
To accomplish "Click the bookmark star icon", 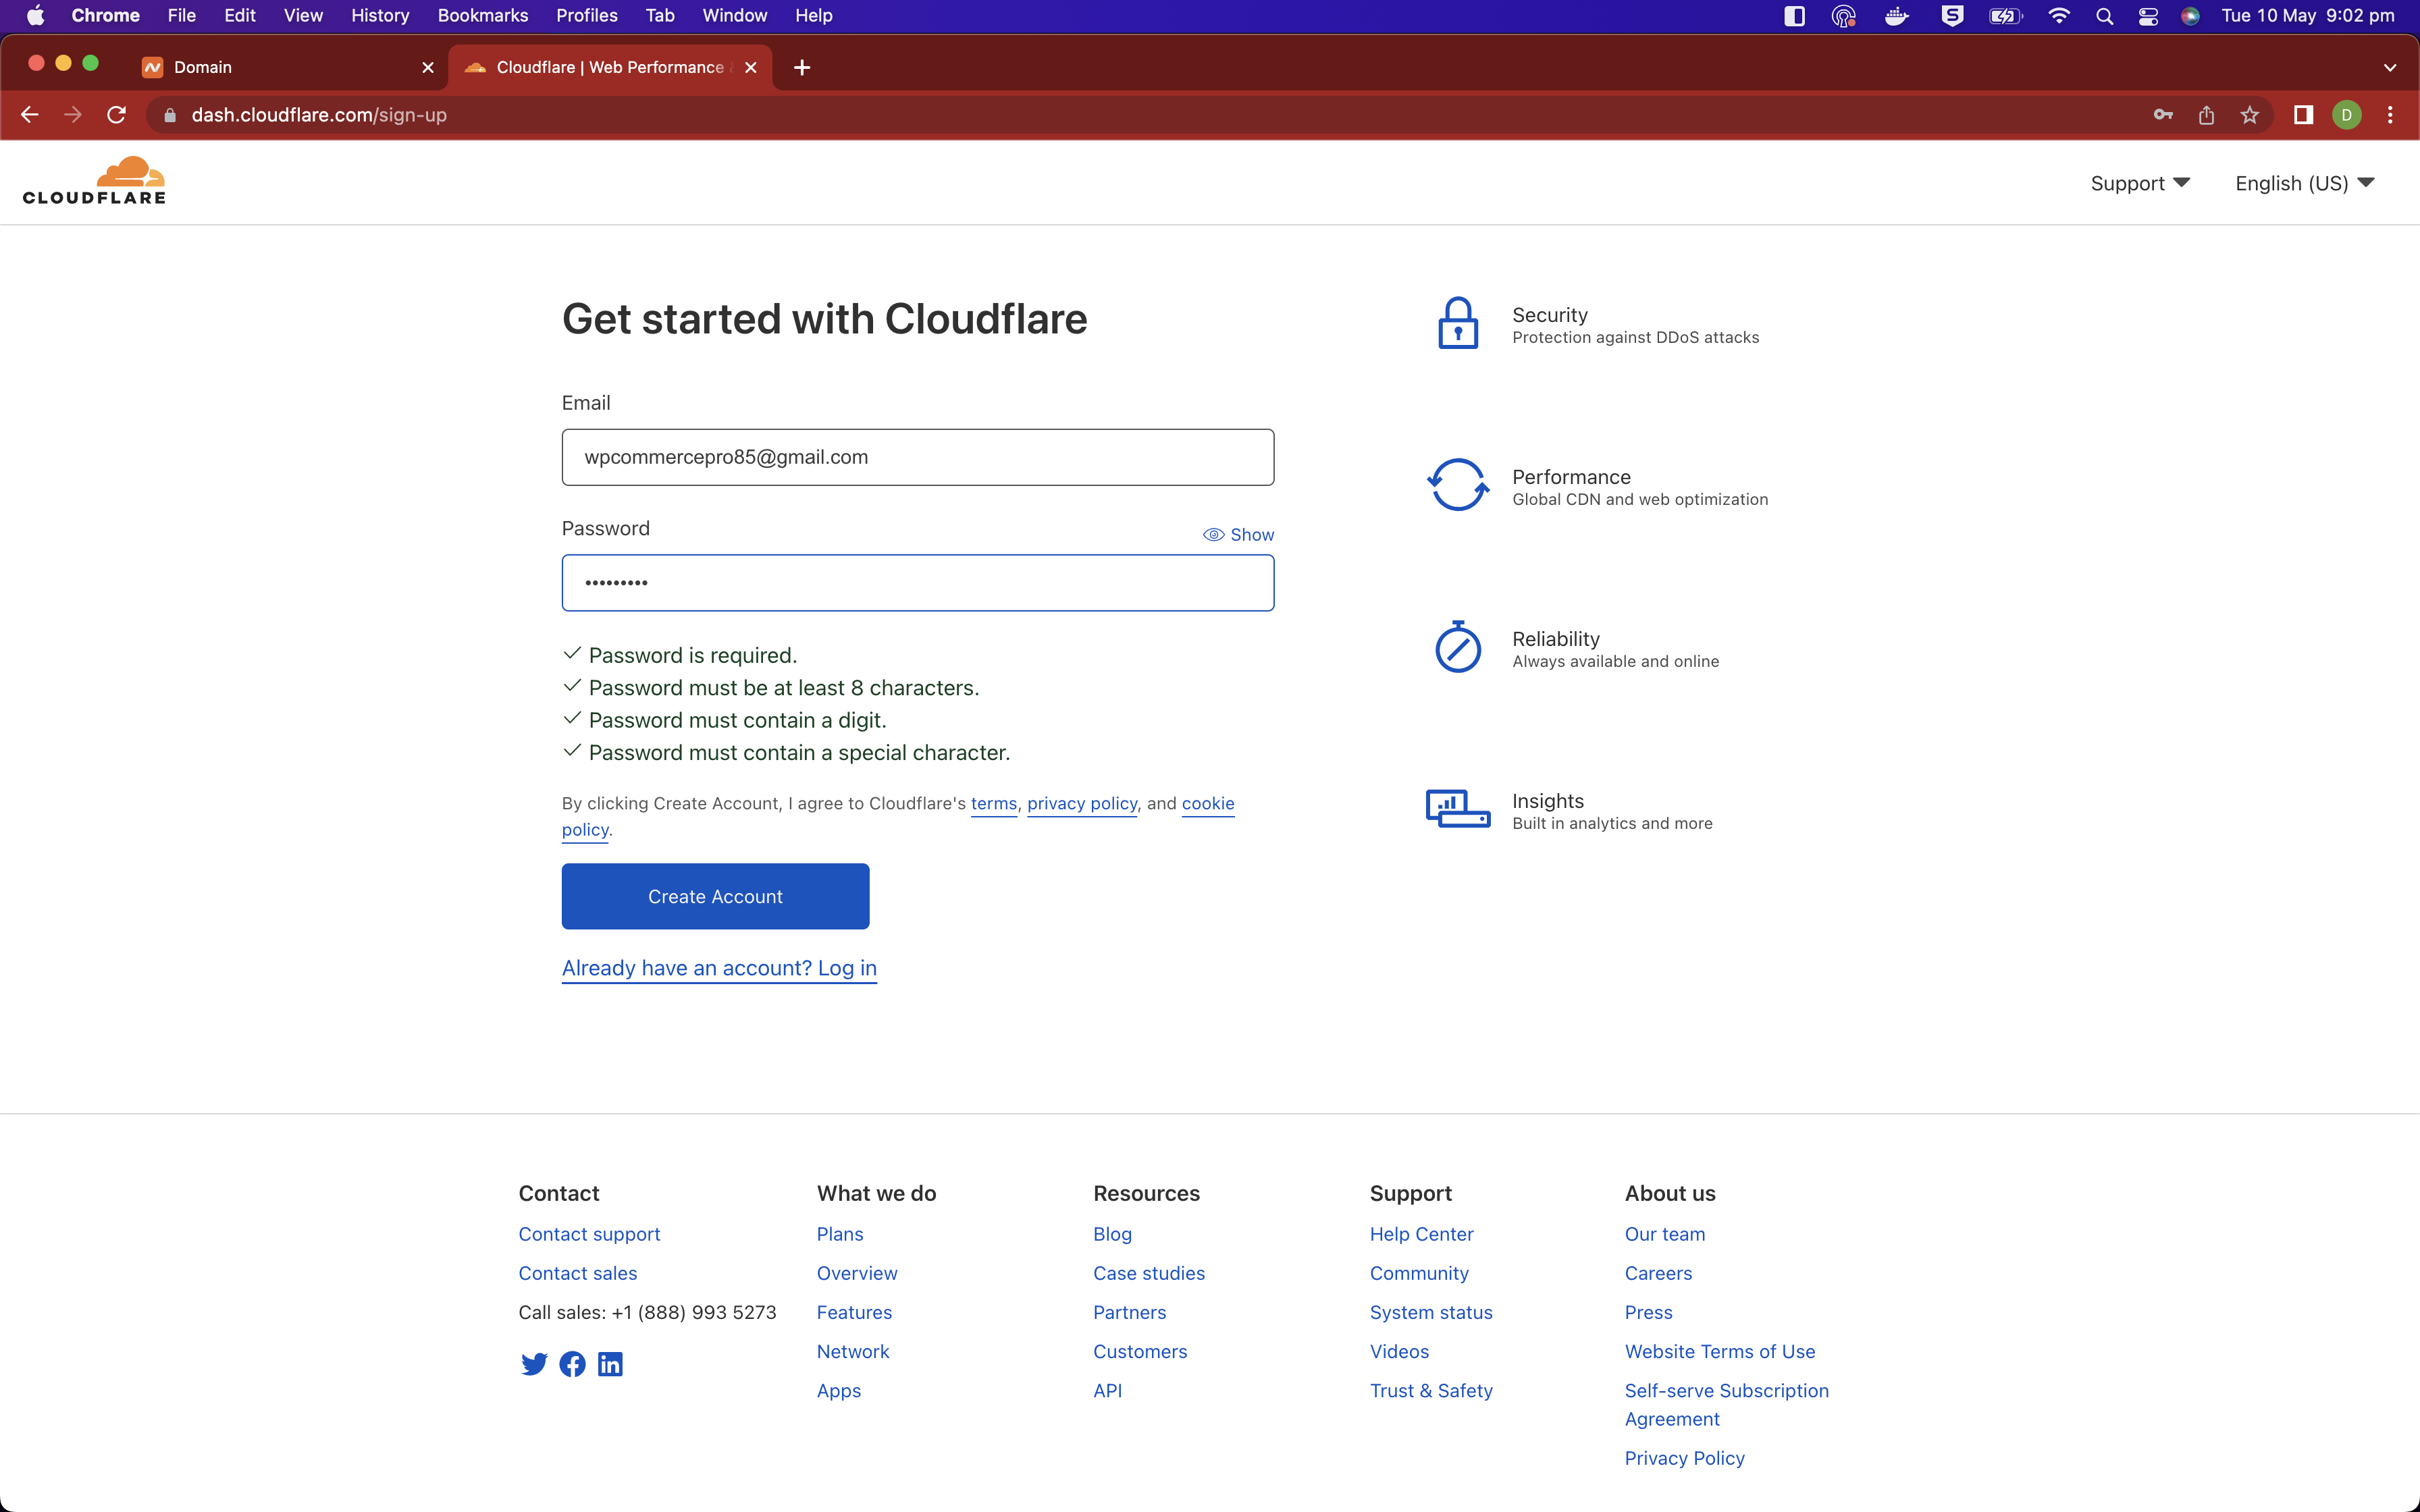I will point(2249,115).
